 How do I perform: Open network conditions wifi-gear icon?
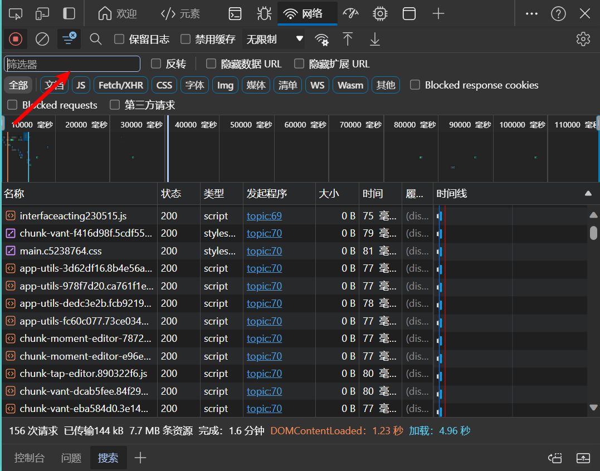[321, 39]
